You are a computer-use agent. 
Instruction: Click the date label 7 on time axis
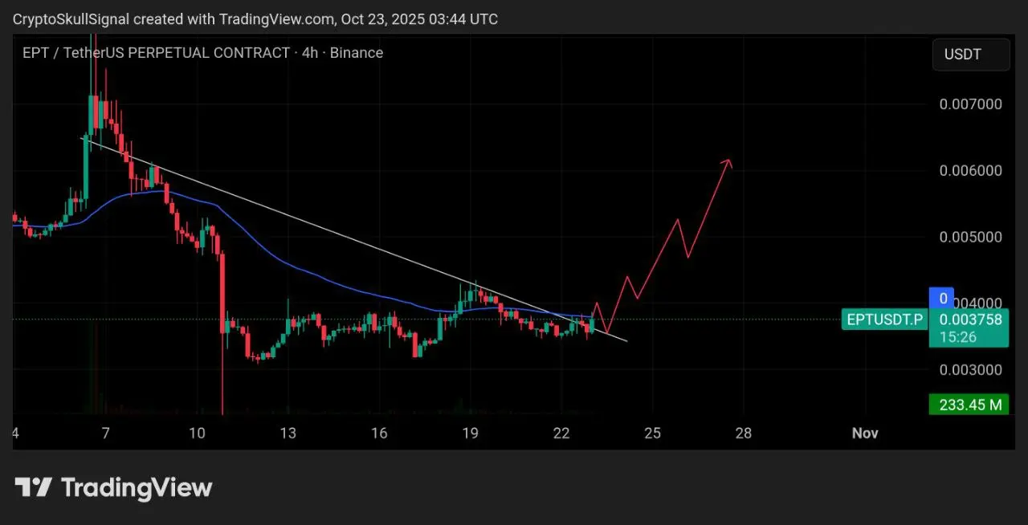pyautogui.click(x=105, y=433)
